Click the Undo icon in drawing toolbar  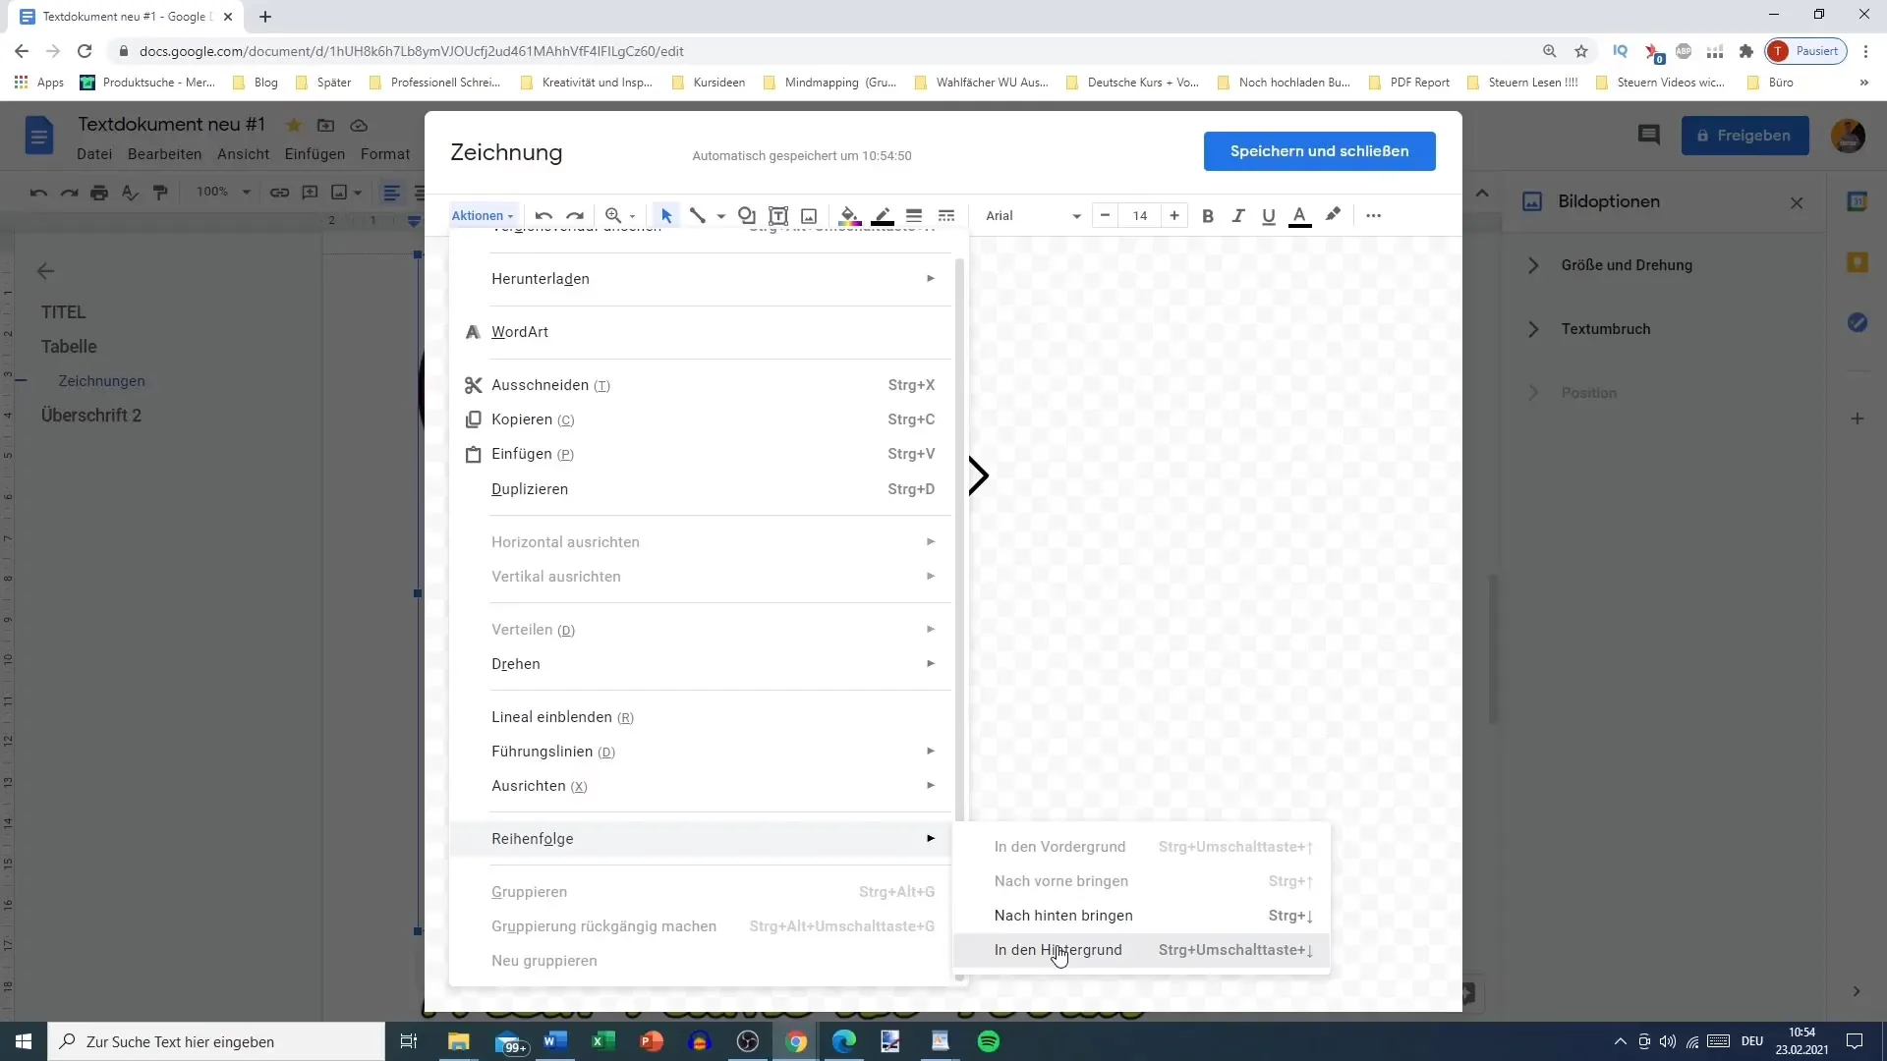pos(544,215)
